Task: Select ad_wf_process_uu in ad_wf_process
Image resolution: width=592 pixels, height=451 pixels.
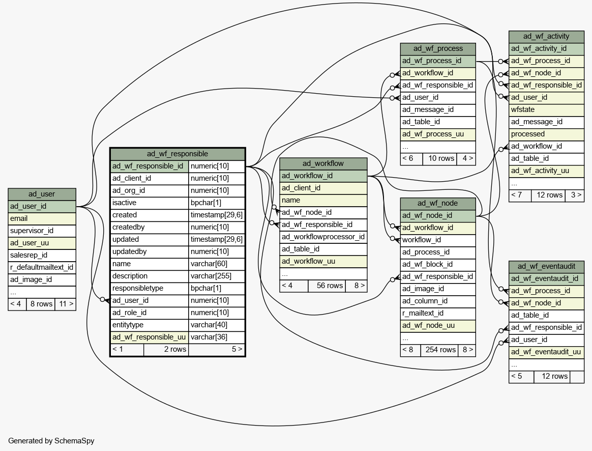Action: tap(438, 134)
